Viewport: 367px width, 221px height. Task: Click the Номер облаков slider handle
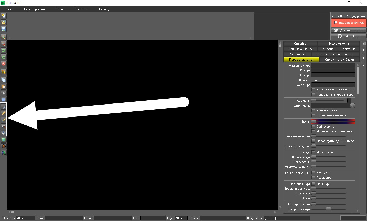click(x=314, y=204)
